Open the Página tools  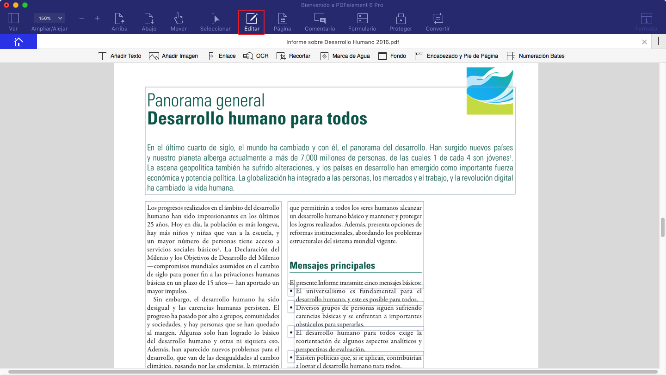click(x=282, y=22)
